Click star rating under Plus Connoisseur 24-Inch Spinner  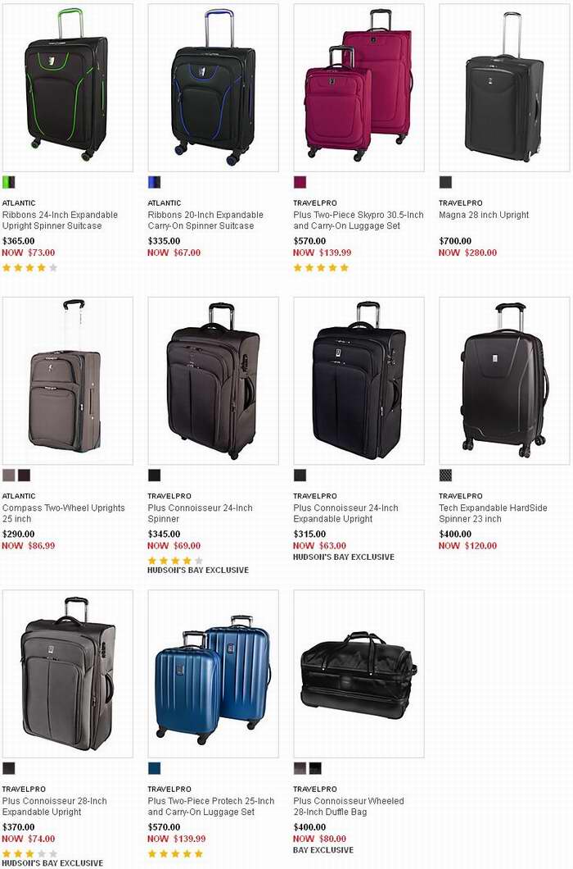[175, 561]
